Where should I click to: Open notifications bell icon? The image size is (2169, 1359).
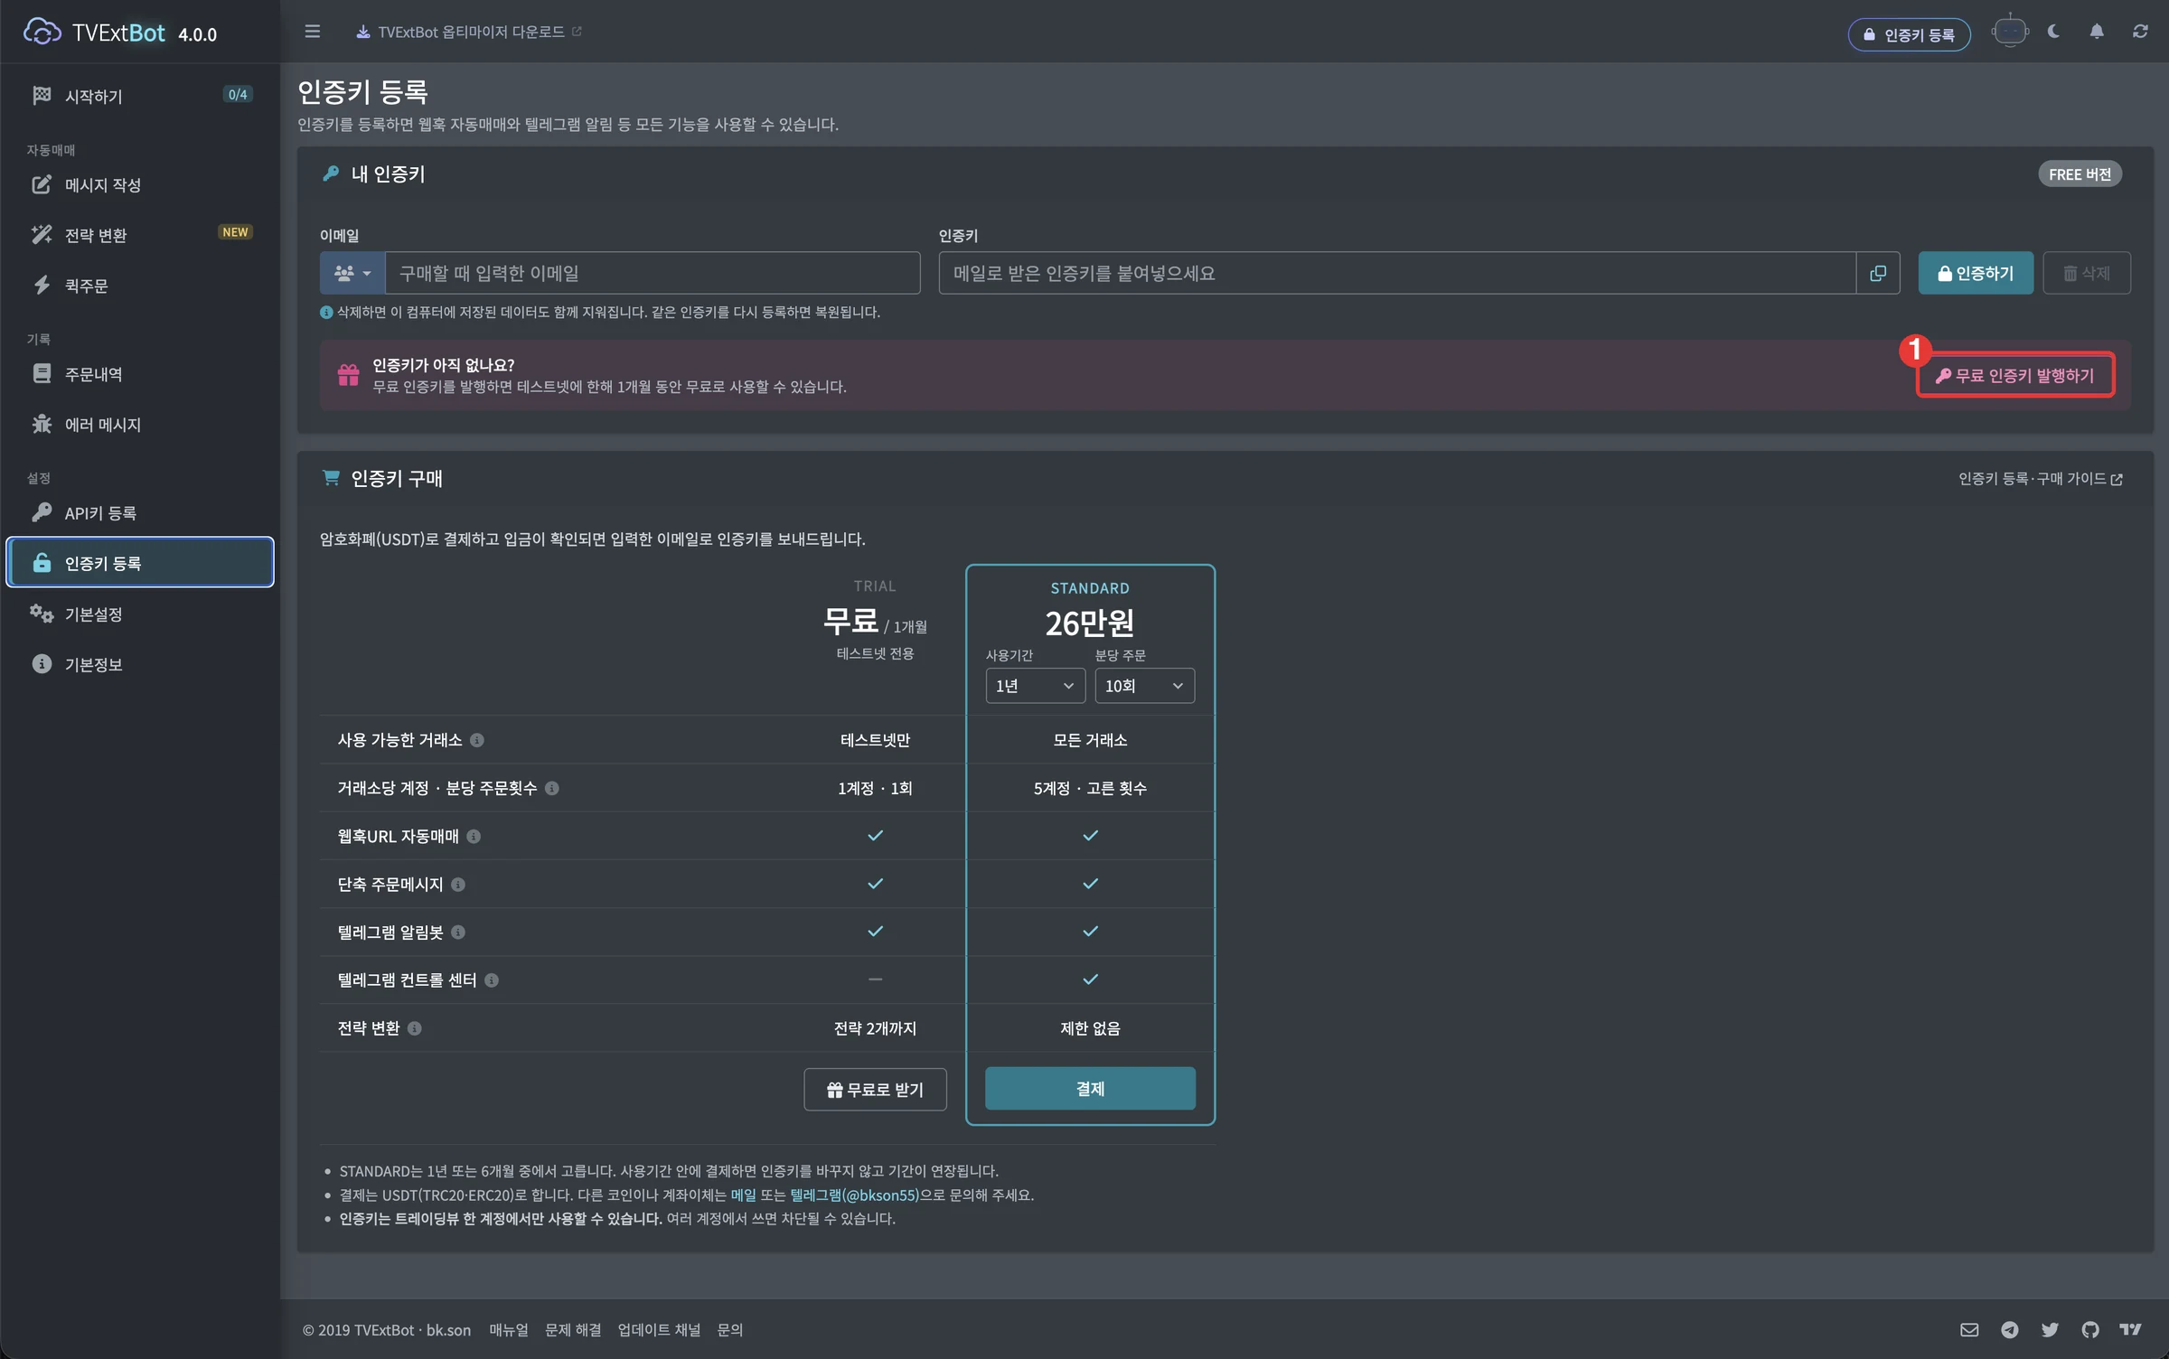(2097, 32)
